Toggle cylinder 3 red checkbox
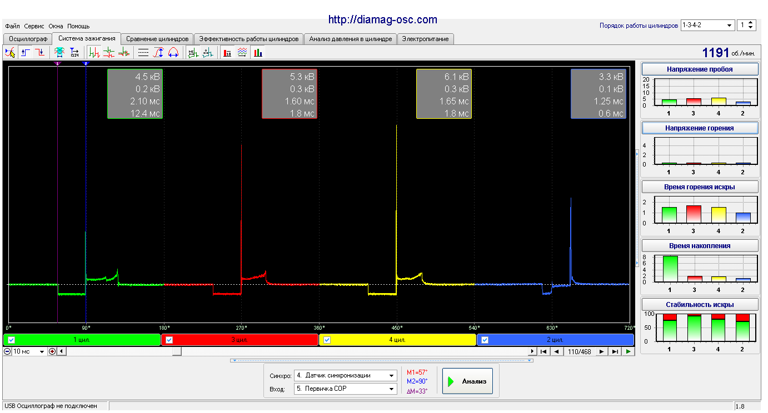768x413 pixels. [169, 340]
